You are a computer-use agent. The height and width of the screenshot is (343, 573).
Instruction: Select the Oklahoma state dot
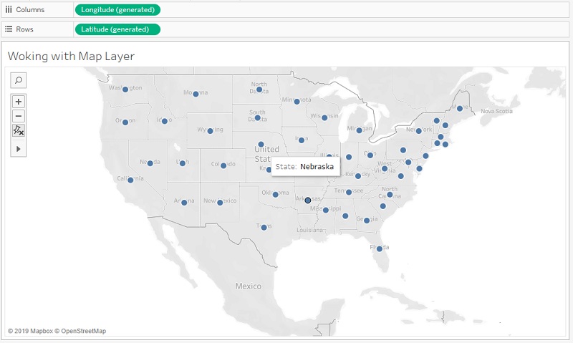coord(276,195)
